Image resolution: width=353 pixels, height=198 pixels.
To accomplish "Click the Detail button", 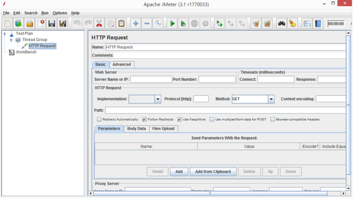I will 157,172.
